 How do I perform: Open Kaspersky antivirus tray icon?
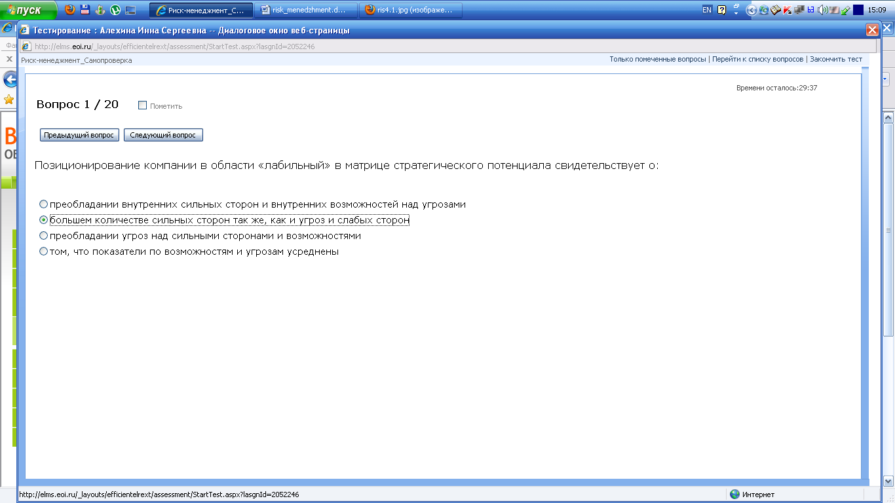pyautogui.click(x=787, y=10)
